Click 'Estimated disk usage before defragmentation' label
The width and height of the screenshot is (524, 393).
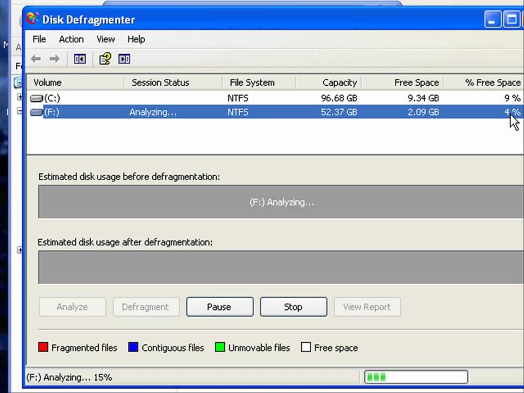tap(129, 177)
